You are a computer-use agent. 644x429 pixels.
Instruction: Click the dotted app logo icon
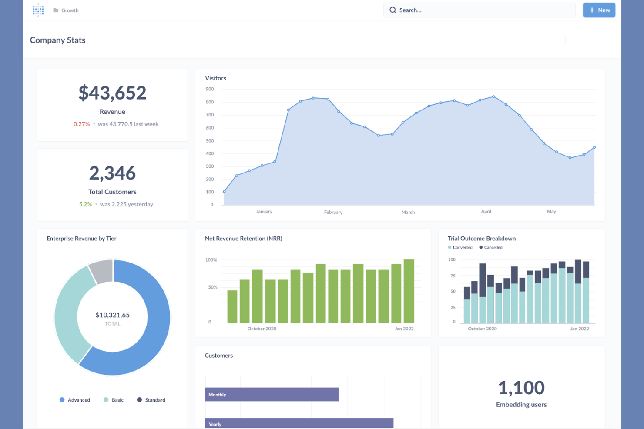click(x=38, y=10)
